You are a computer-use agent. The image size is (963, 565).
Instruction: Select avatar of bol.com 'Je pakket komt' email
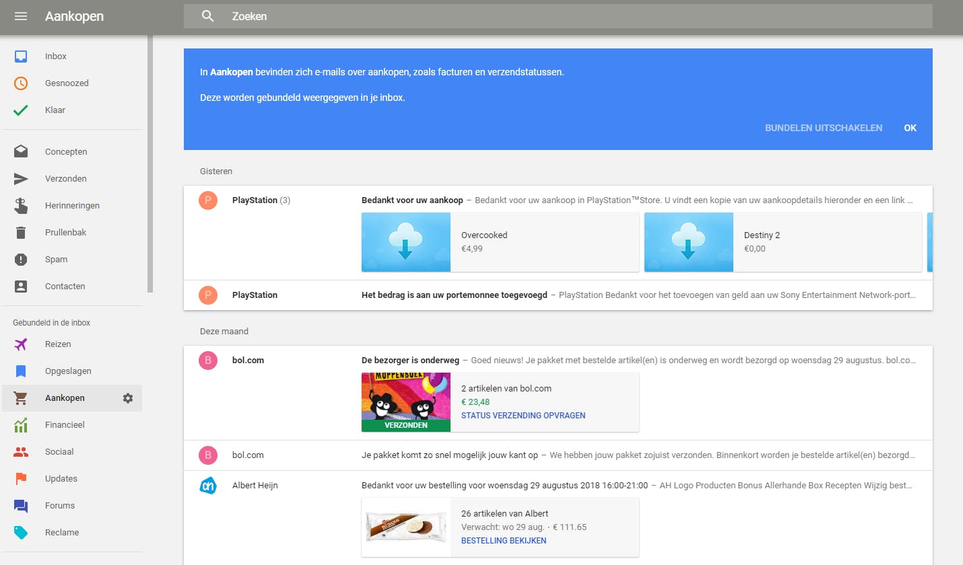click(x=208, y=455)
